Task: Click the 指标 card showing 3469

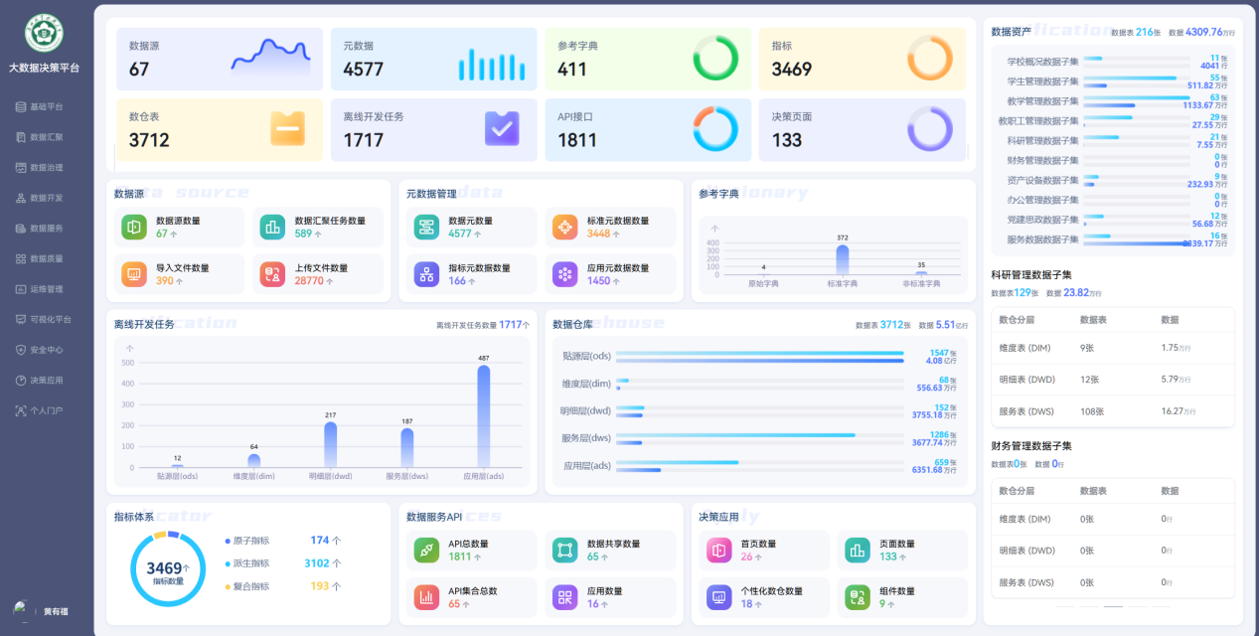Action: (x=863, y=59)
